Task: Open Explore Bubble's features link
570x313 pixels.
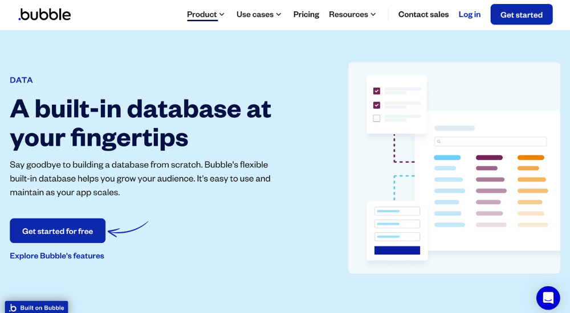Action: [x=56, y=256]
